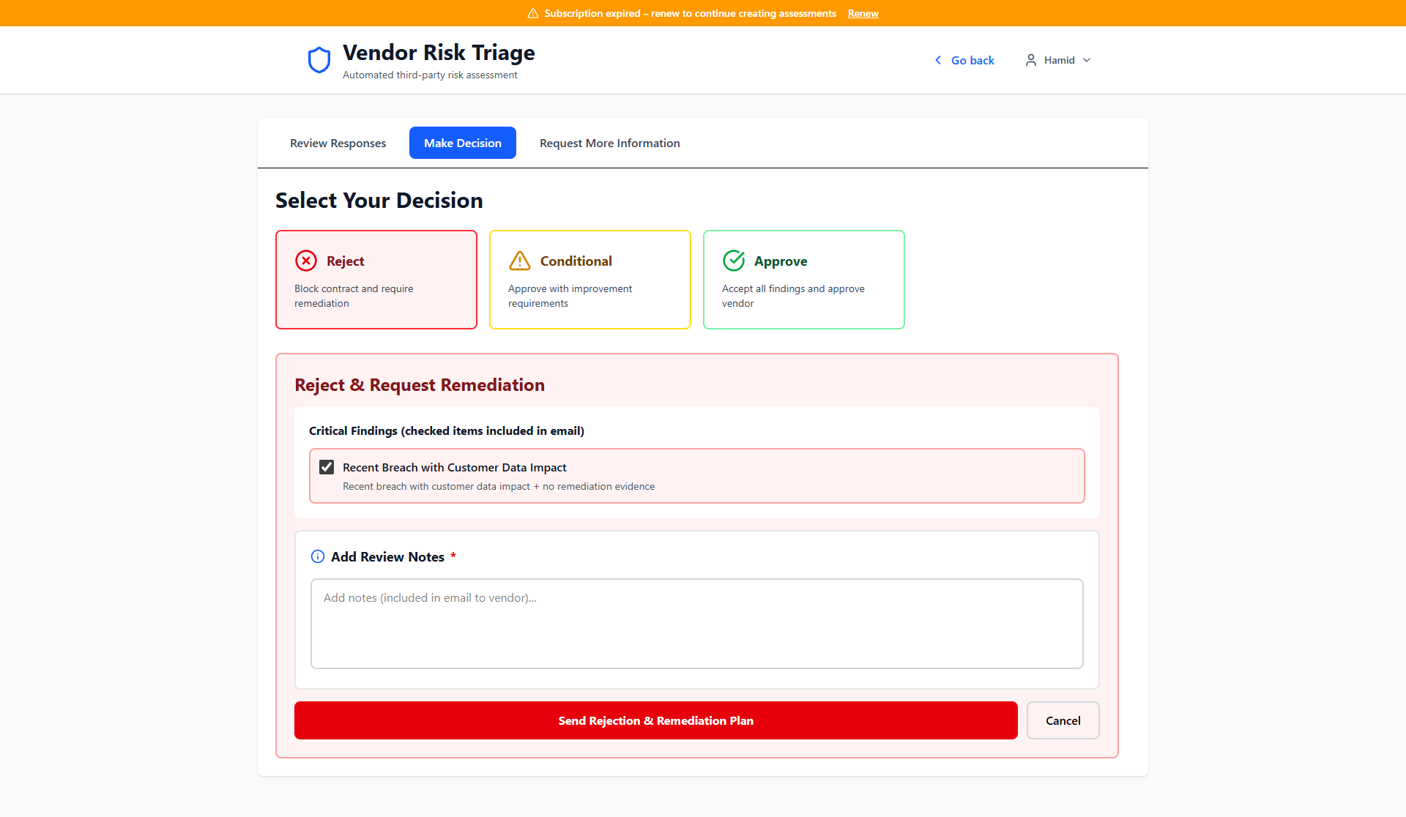Viewport: 1406px width, 817px height.
Task: Click the warning triangle in subscription banner
Action: click(x=533, y=13)
